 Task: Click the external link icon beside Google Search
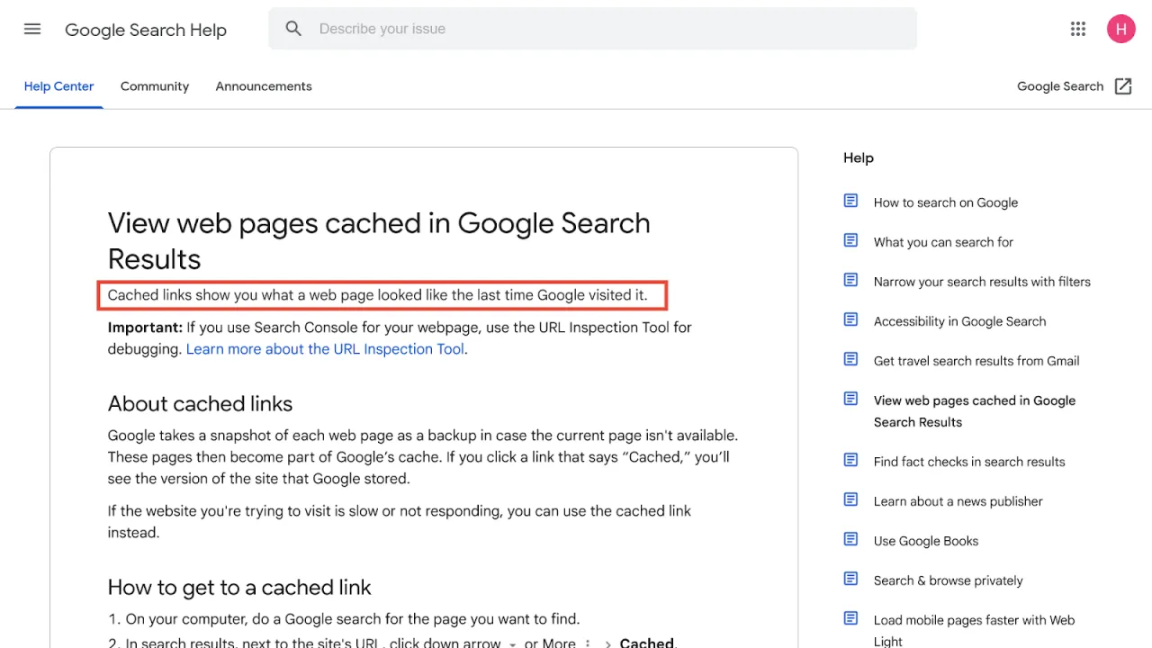[1123, 85]
